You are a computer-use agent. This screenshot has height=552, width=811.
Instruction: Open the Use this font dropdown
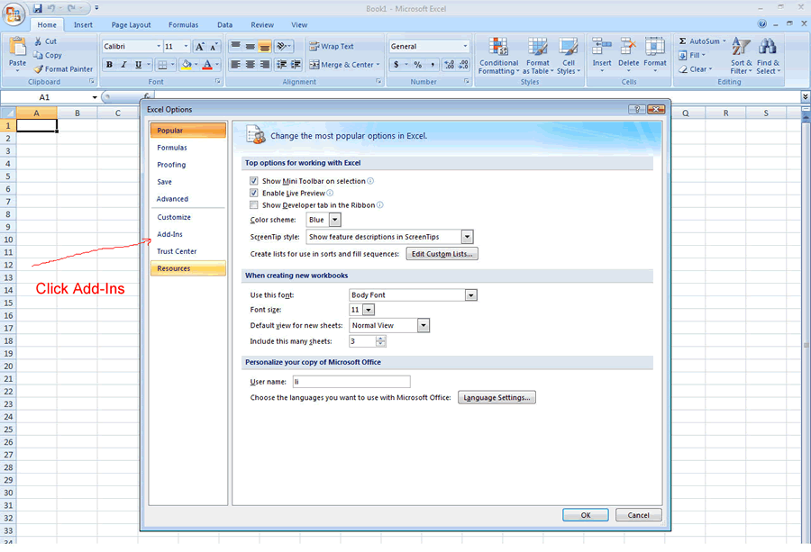(x=470, y=295)
